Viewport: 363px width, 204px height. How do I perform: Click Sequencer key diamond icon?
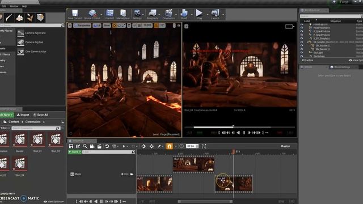[x=143, y=146]
